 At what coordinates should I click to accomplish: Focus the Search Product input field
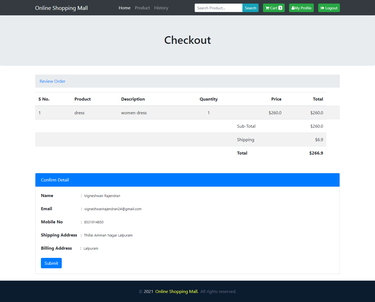pos(219,8)
